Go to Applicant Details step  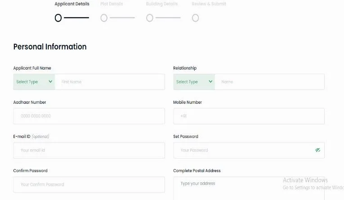72,4
